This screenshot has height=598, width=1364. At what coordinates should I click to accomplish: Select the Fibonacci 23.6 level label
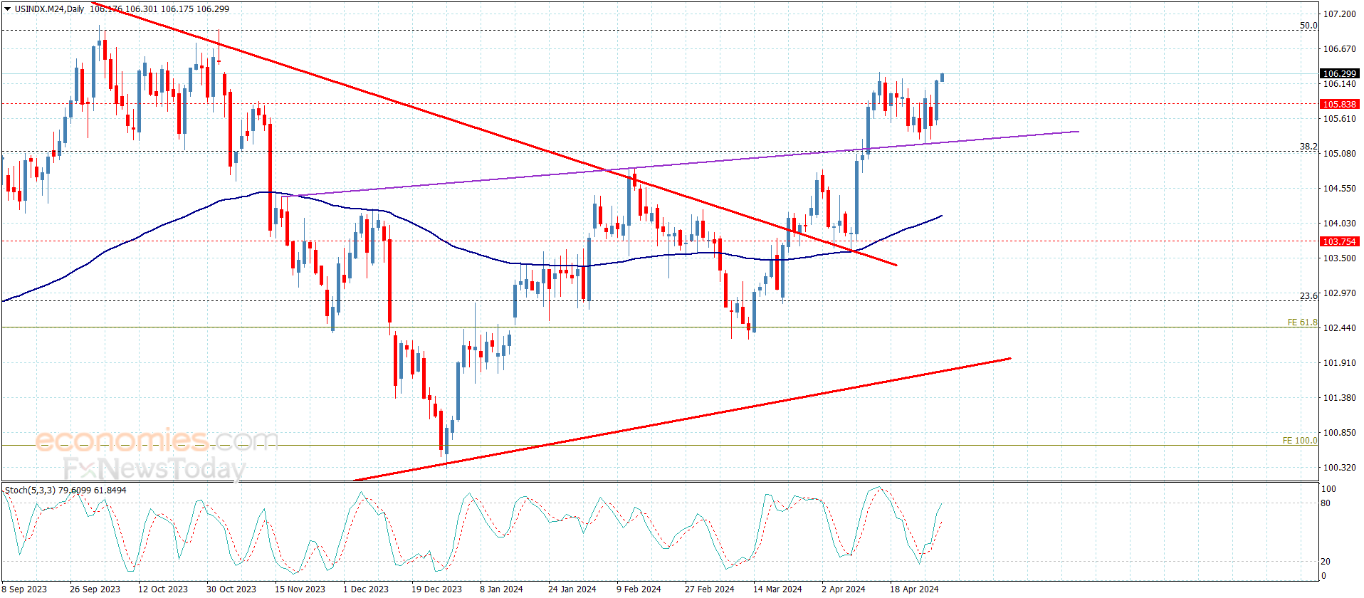tap(1308, 296)
